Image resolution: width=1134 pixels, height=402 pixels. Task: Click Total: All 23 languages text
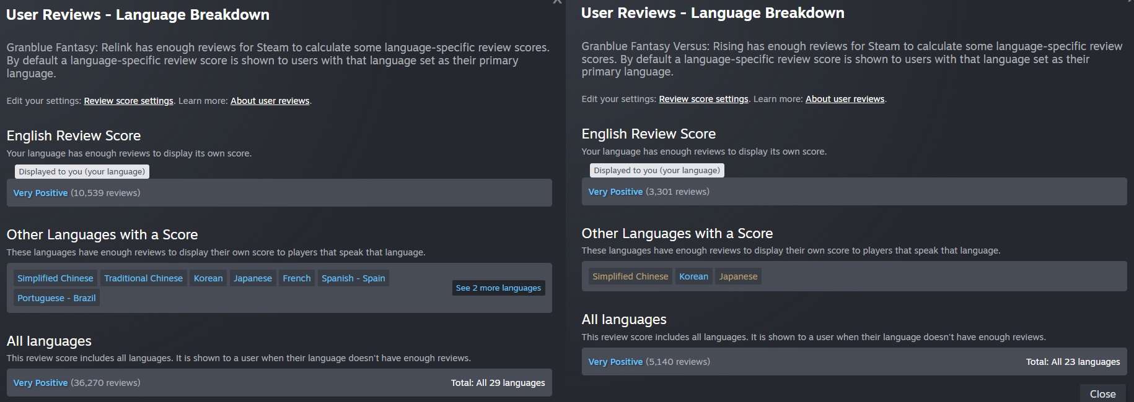click(x=1073, y=362)
